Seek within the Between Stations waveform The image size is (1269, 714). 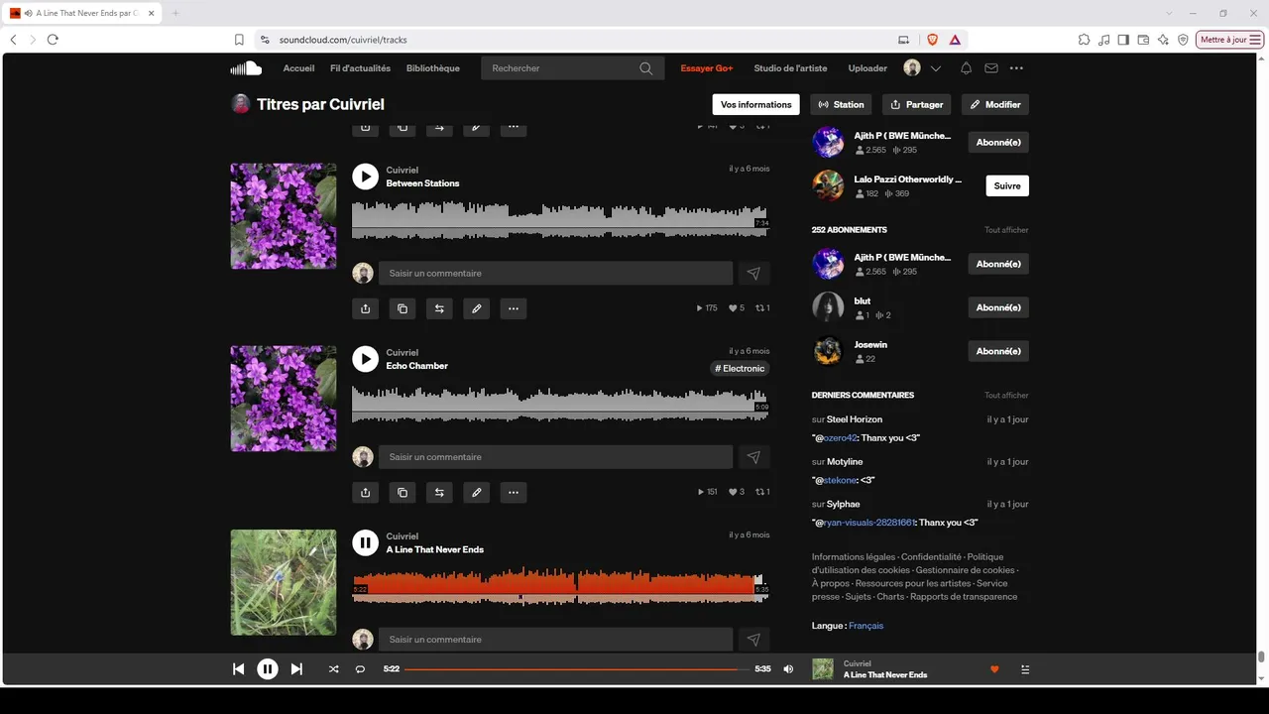click(560, 220)
